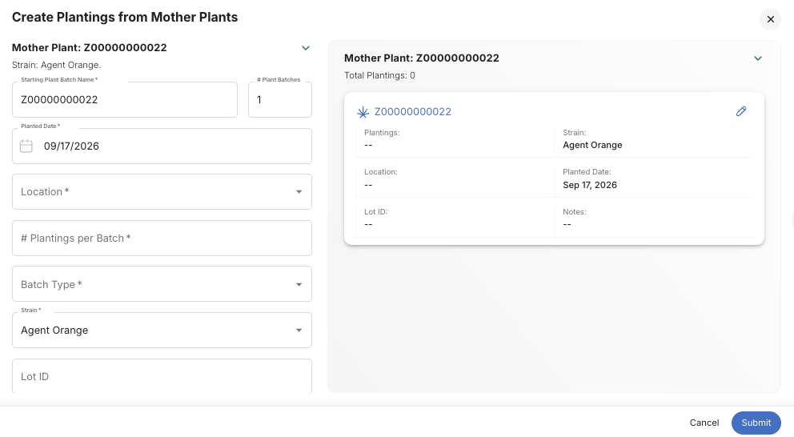Click the # Plant Batches field
The width and height of the screenshot is (794, 437).
[280, 100]
